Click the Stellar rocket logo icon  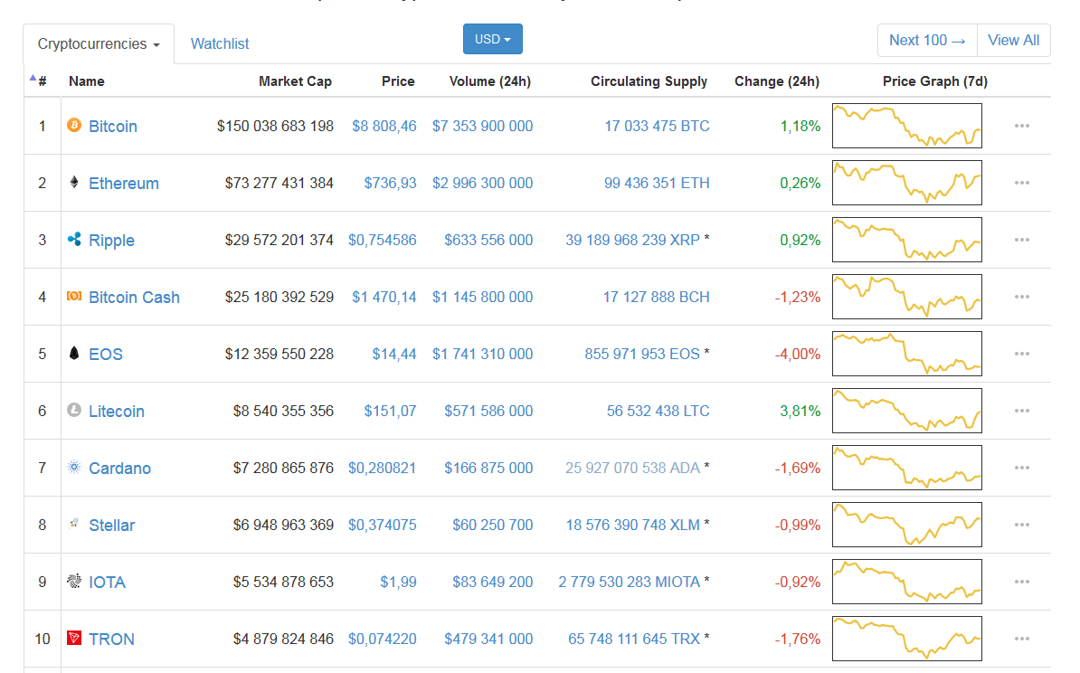[73, 524]
